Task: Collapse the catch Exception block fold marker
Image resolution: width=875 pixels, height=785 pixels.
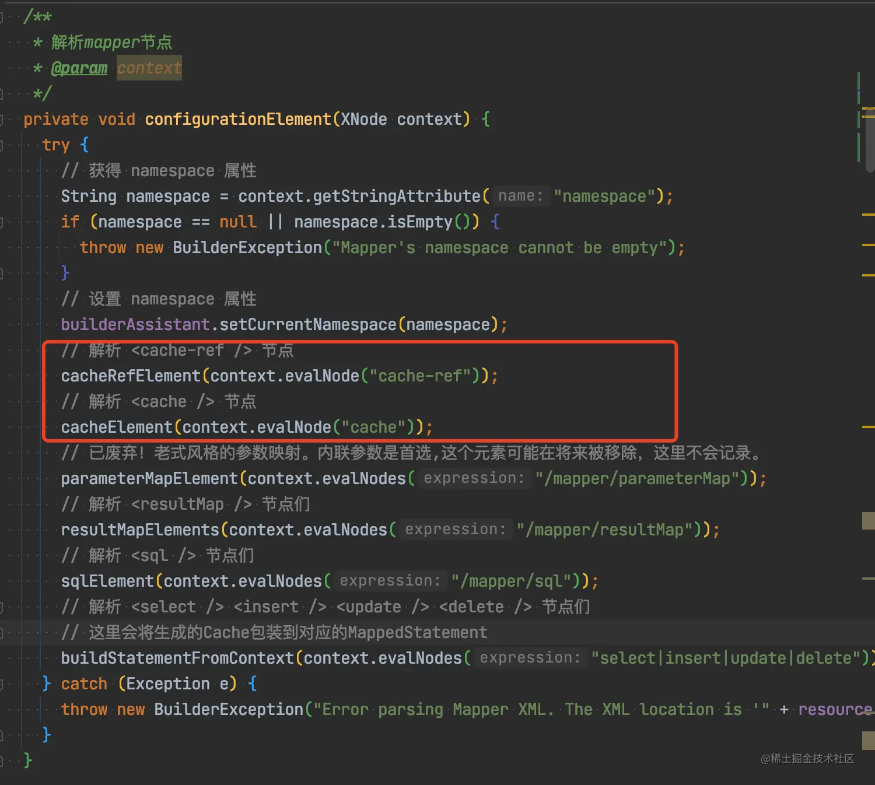Action: coord(2,684)
